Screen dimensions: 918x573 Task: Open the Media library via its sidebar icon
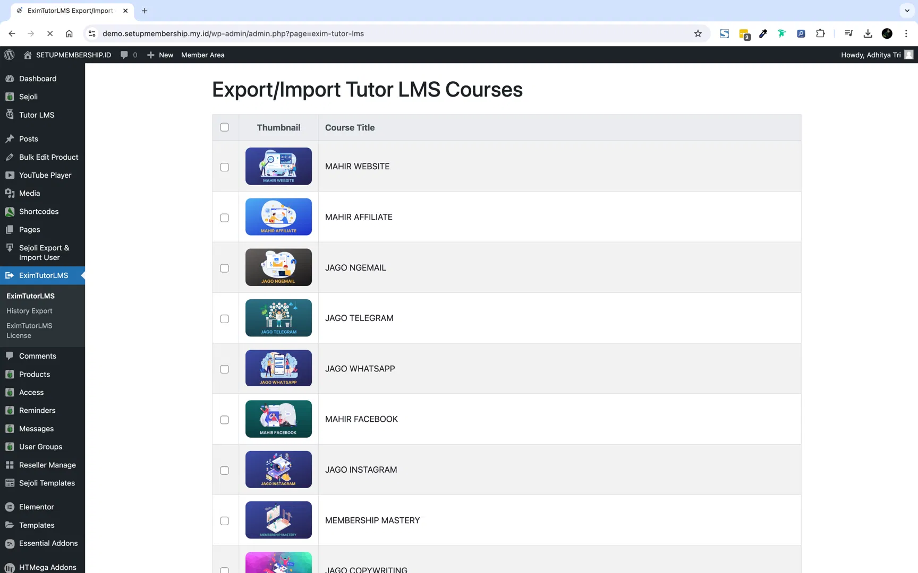point(10,193)
